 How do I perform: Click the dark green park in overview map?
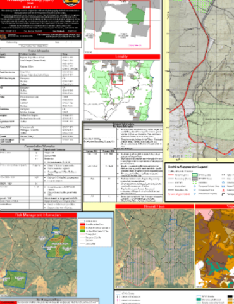point(135,15)
